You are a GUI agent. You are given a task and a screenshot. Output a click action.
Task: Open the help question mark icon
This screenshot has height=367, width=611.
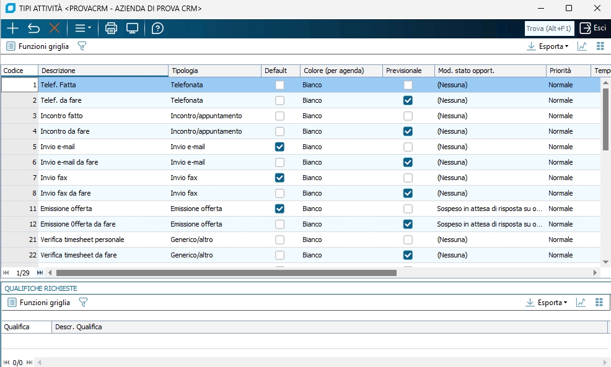(158, 28)
